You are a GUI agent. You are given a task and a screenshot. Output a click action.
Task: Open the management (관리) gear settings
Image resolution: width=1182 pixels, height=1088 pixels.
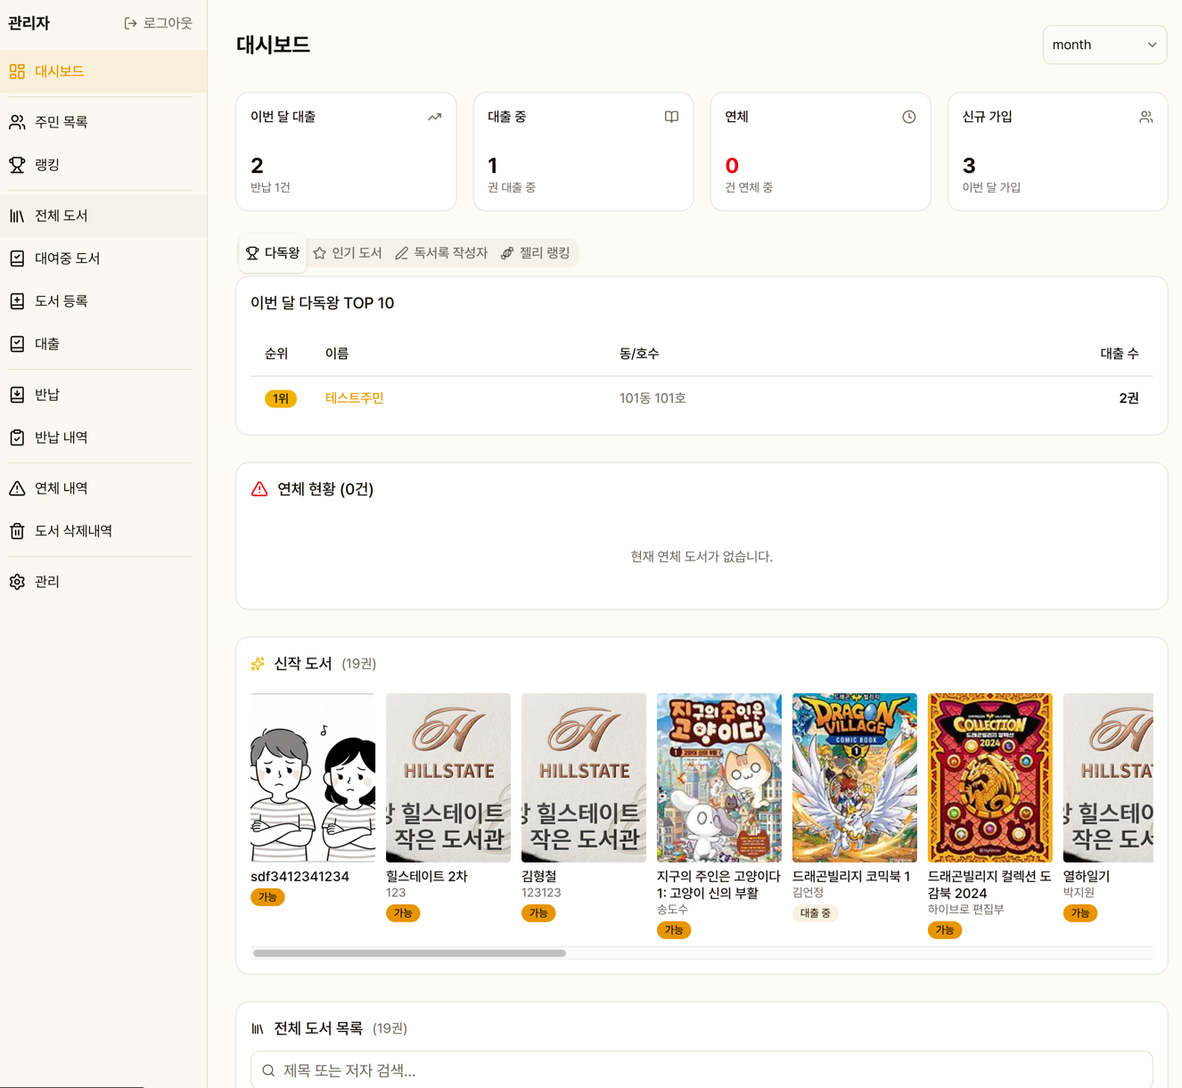click(x=46, y=582)
